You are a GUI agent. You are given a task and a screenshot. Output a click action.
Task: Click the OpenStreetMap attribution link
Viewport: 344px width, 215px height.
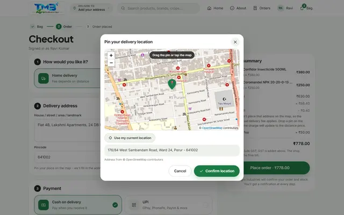tap(212, 128)
